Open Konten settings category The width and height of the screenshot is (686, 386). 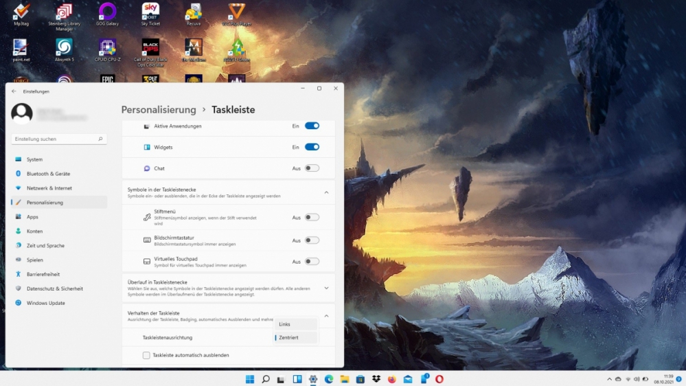[x=59, y=231]
